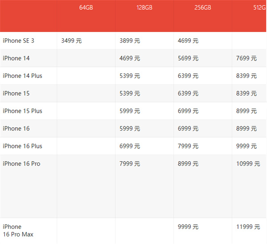Click iPhone 16 Pro Max 256GB price 9999 元

click(188, 227)
